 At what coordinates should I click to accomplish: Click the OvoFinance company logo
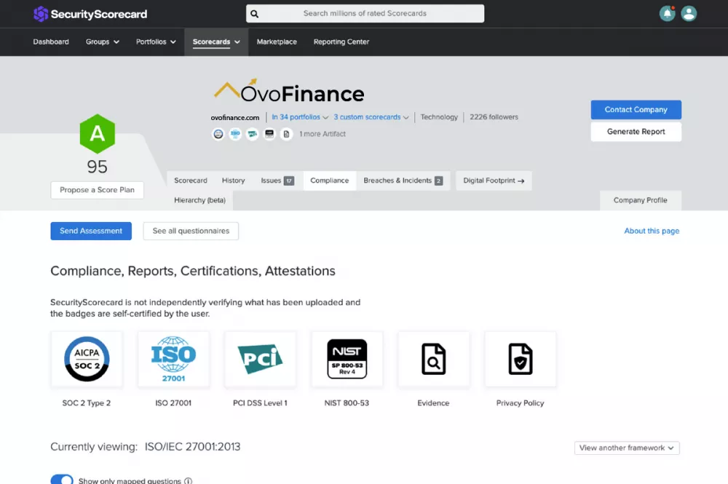point(289,90)
